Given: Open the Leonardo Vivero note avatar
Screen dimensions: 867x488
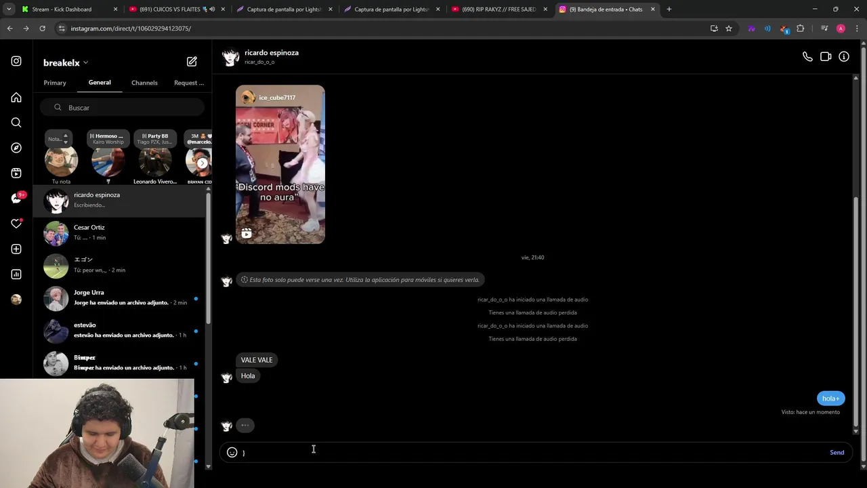Looking at the screenshot, I should pos(155,162).
